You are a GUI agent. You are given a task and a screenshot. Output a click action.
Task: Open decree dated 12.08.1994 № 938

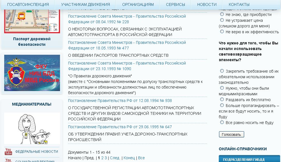pyautogui.click(x=120, y=101)
